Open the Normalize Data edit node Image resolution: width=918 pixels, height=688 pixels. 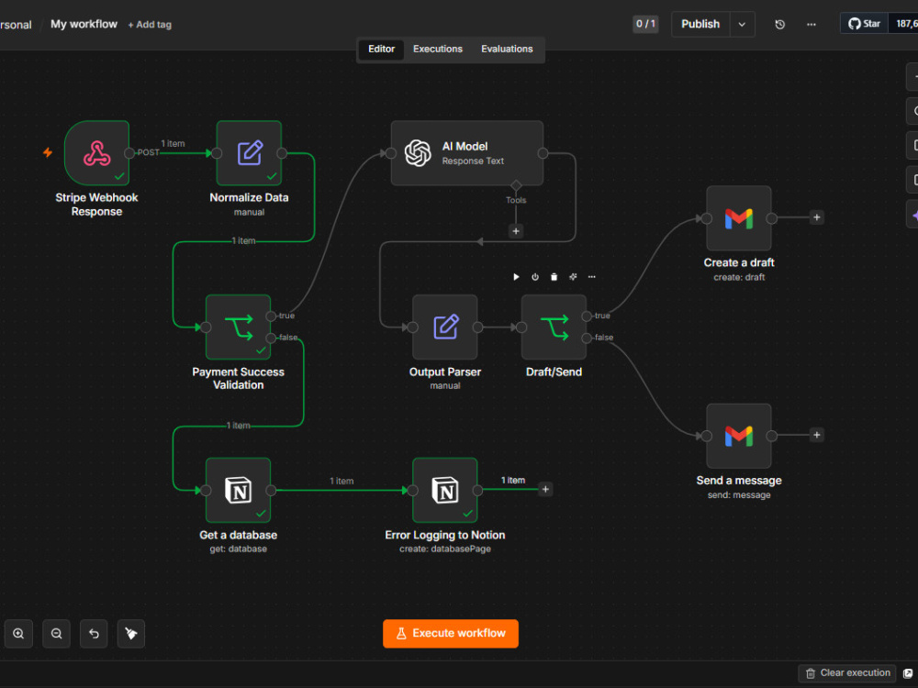coord(249,153)
